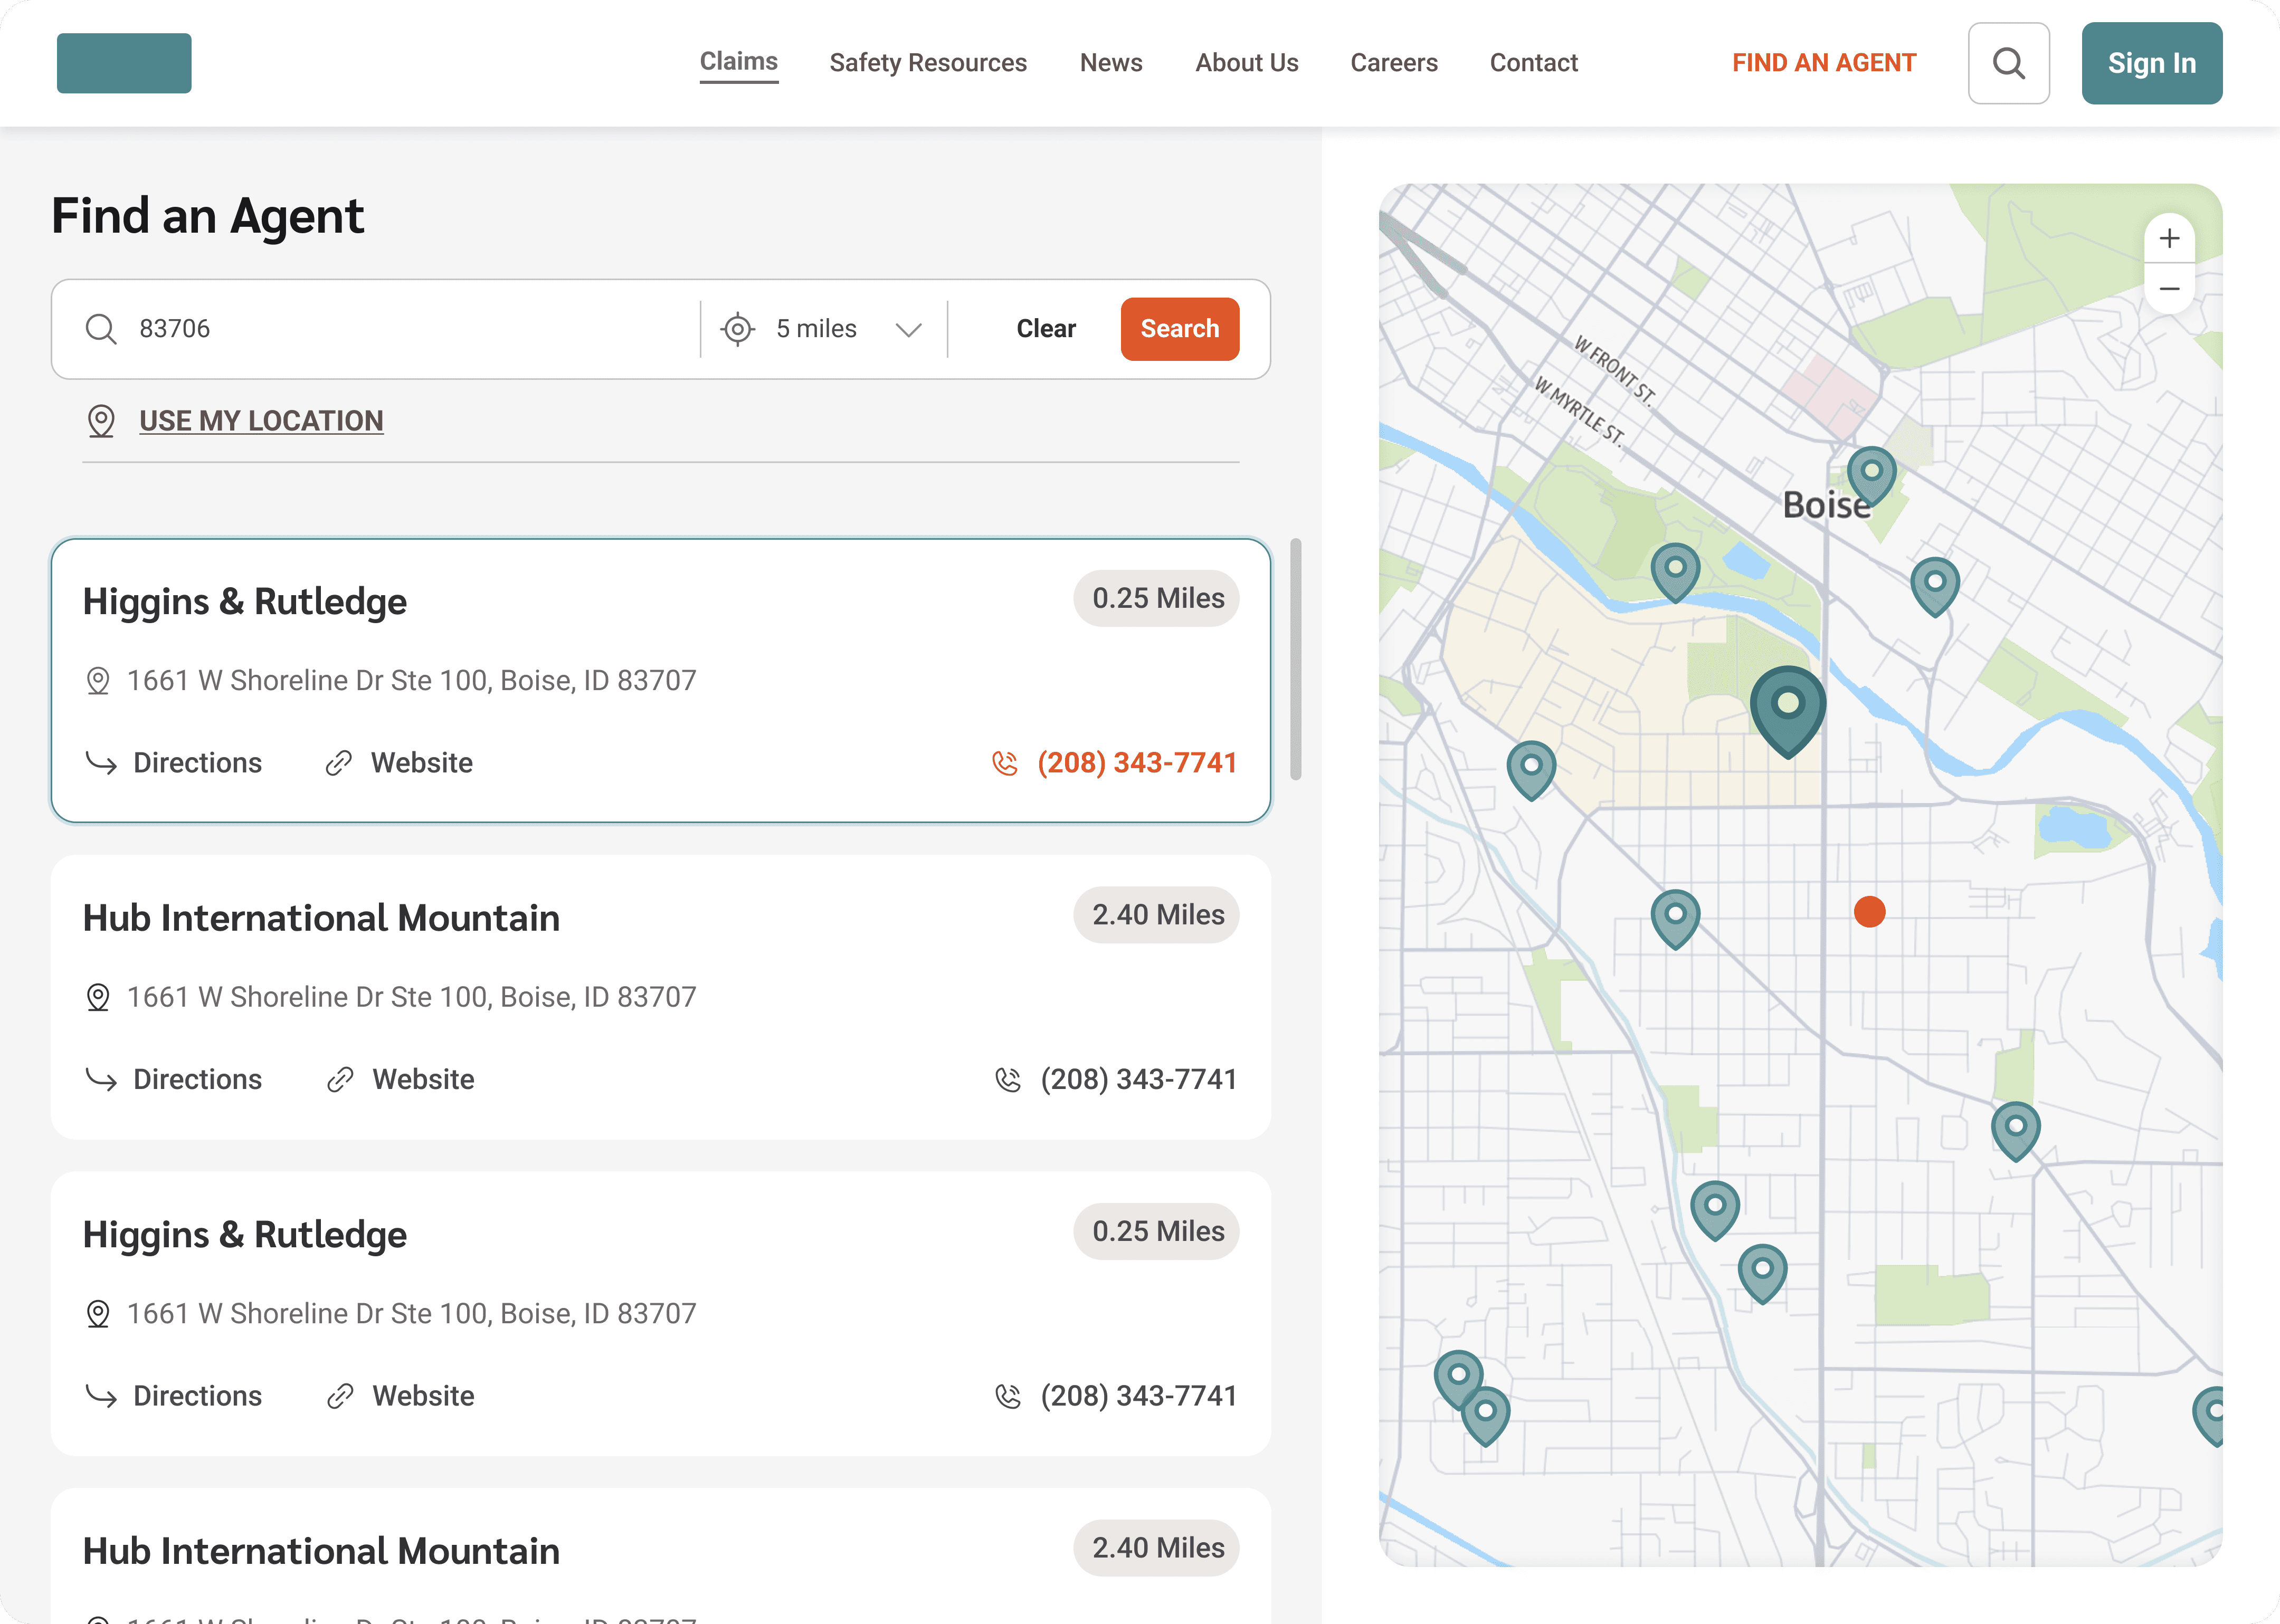Image resolution: width=2280 pixels, height=1624 pixels.
Task: Expand the 5 miles radius dropdown chevron
Action: 908,330
